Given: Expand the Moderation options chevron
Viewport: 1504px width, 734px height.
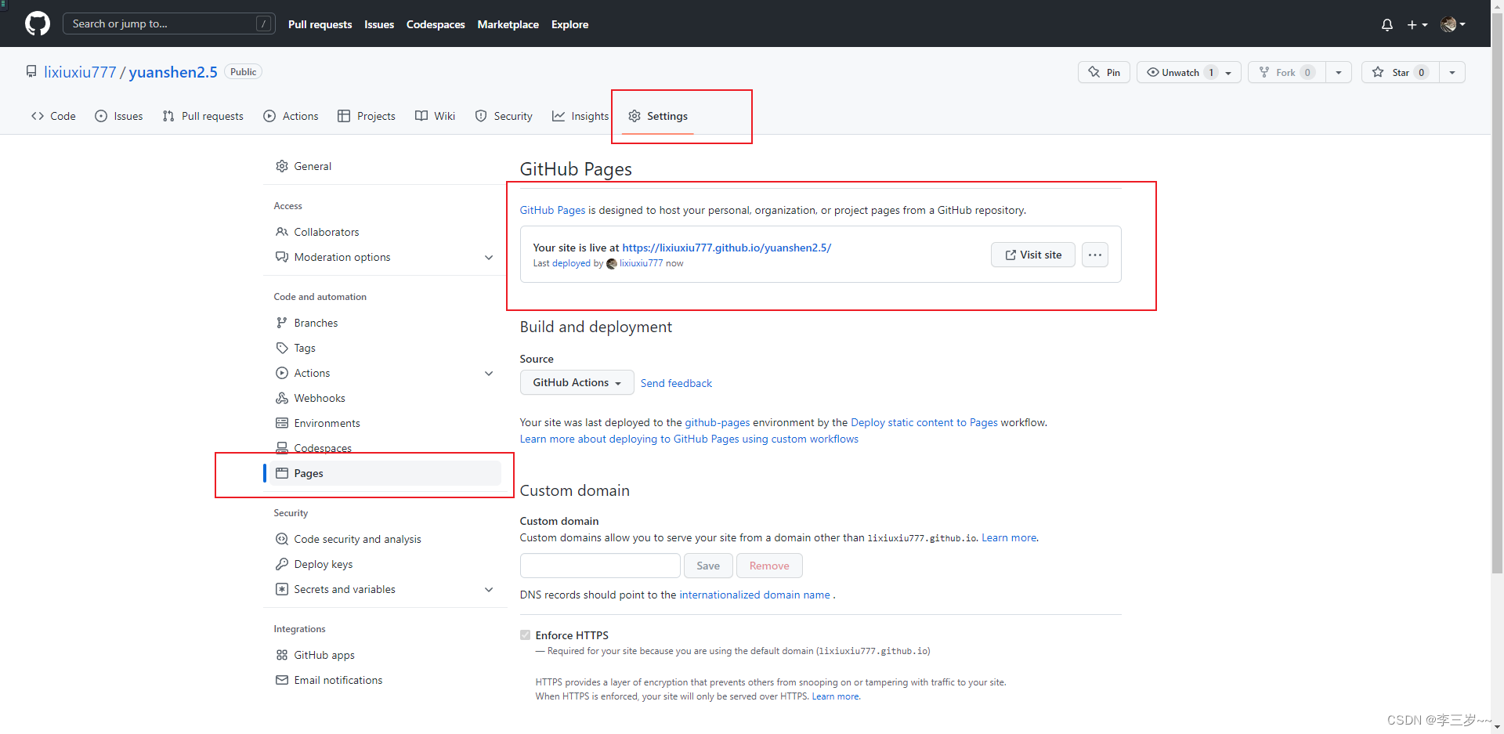Looking at the screenshot, I should pyautogui.click(x=489, y=257).
